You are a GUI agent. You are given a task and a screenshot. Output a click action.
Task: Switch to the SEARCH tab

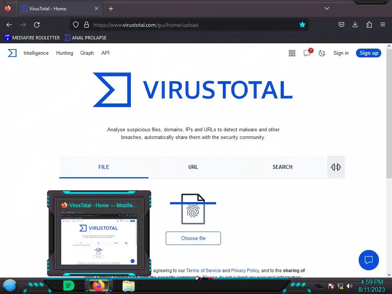click(282, 167)
